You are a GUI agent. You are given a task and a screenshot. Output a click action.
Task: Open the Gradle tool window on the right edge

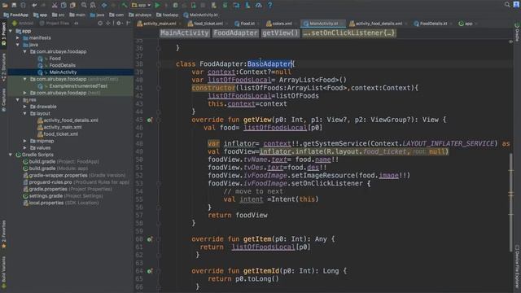pyautogui.click(x=517, y=33)
